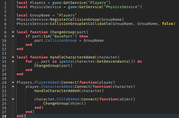Click line number 1 in the gutter

(5, 3)
